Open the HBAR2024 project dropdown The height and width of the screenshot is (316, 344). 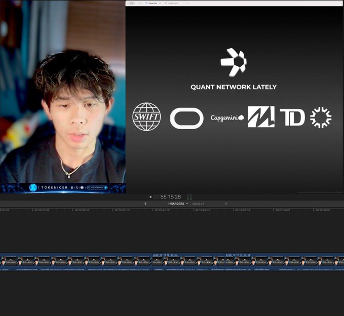pos(178,204)
